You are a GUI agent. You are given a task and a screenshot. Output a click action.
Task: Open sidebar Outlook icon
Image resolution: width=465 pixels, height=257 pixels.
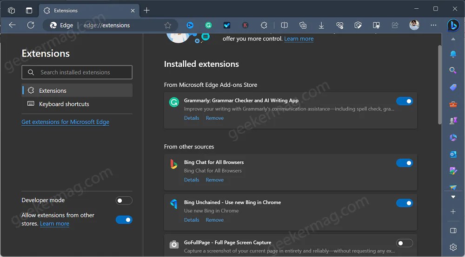453,154
